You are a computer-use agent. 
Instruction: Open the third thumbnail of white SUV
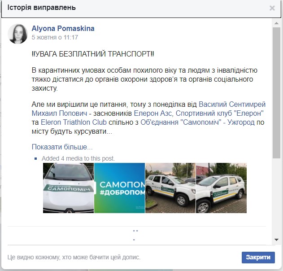pos(170,188)
